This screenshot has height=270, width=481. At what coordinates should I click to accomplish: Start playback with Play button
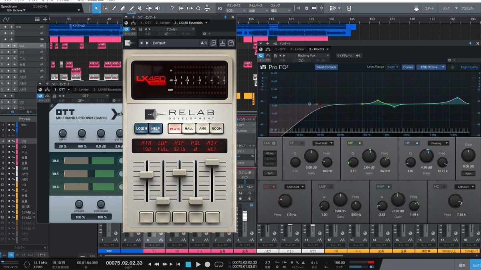tap(198, 264)
